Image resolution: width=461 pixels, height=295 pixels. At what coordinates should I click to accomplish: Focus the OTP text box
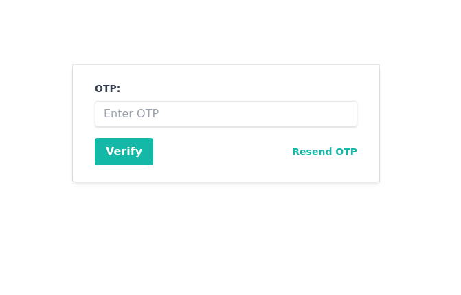[x=225, y=114]
